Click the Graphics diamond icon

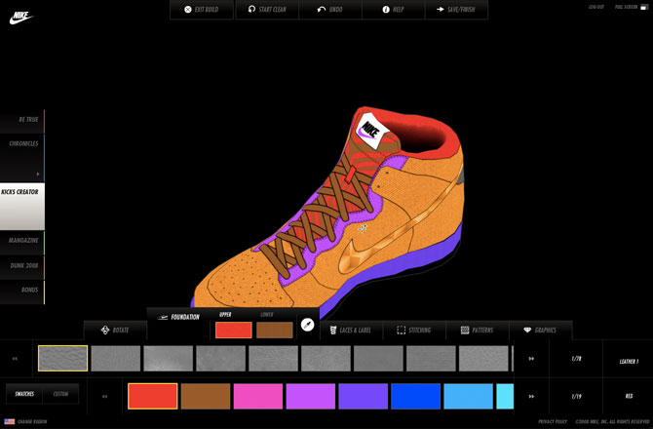click(x=527, y=330)
